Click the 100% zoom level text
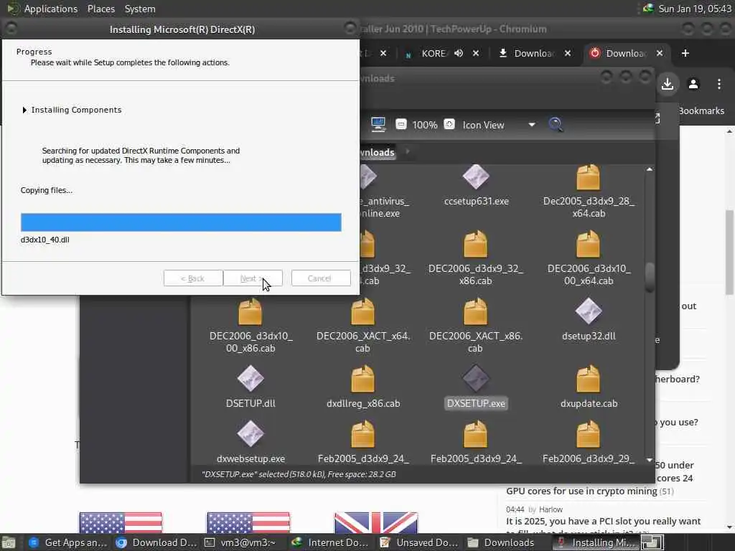 coord(425,125)
